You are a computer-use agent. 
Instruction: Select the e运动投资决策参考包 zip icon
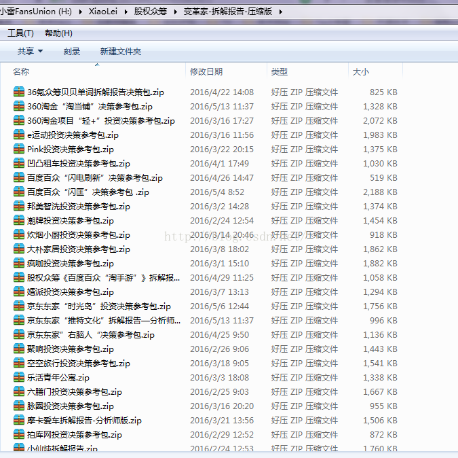click(19, 135)
